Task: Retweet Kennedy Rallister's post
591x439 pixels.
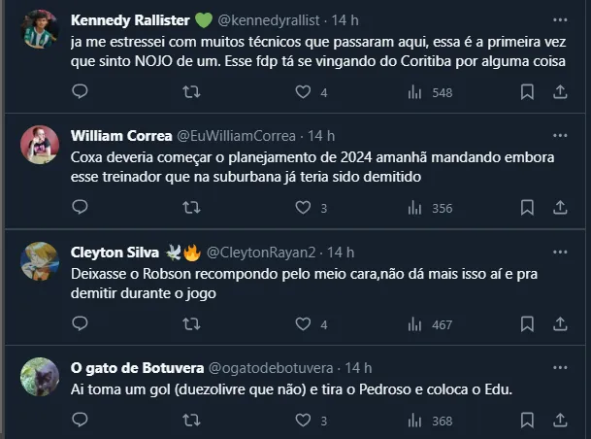Action: coord(192,92)
